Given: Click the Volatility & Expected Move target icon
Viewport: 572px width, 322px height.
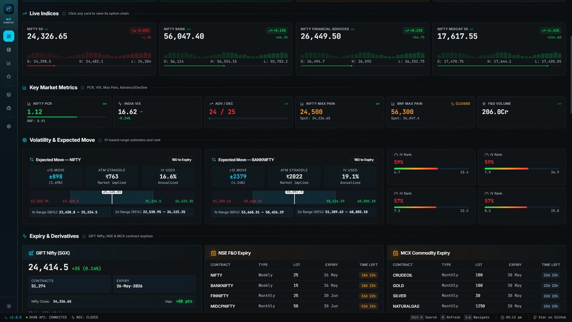Looking at the screenshot, I should pyautogui.click(x=24, y=140).
